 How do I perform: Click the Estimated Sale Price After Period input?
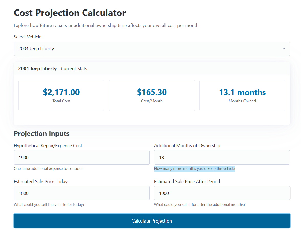tap(222, 193)
